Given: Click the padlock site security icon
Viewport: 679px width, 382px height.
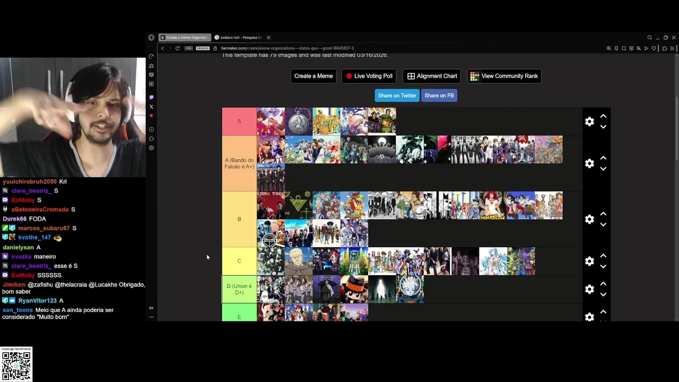Looking at the screenshot, I should 215,48.
